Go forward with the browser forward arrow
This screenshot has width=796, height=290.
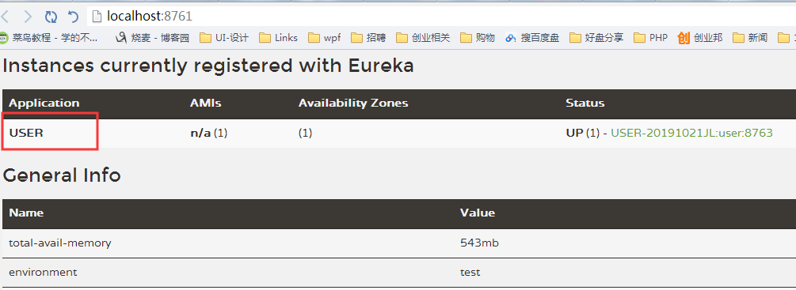(x=28, y=16)
